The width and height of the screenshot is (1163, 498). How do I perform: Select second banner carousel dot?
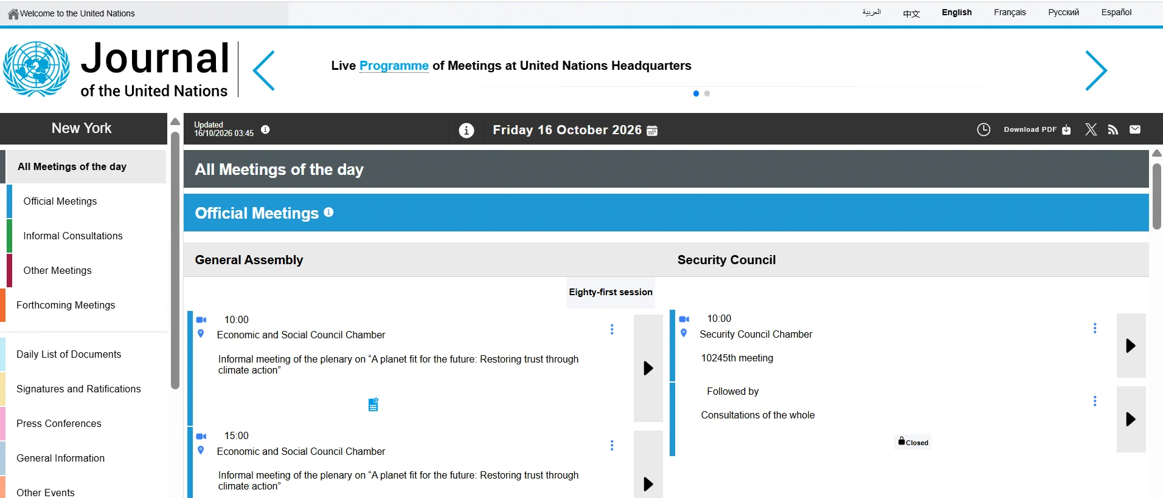click(707, 94)
